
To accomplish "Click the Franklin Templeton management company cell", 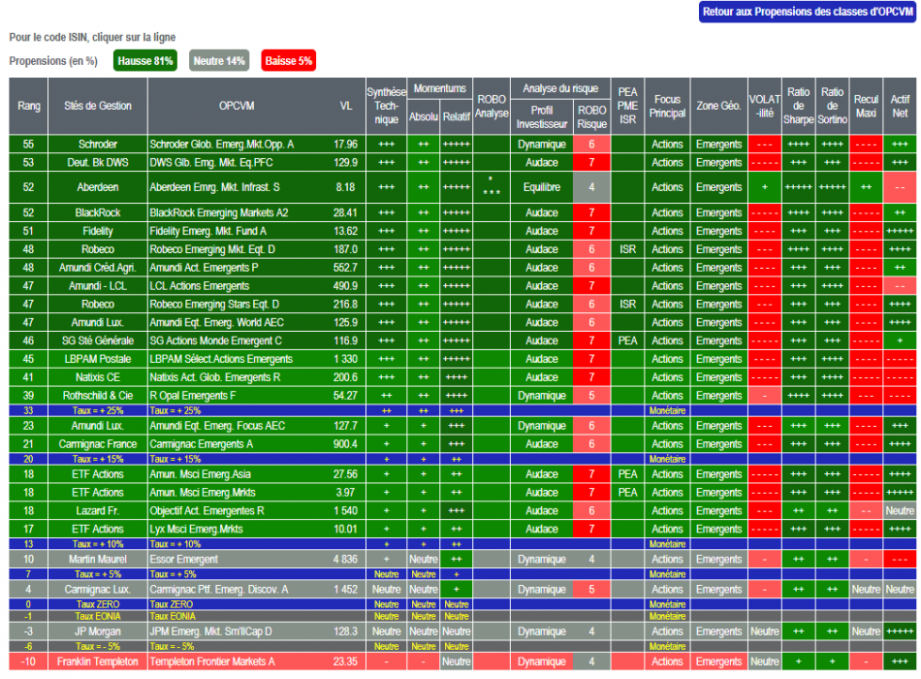I will [x=98, y=662].
